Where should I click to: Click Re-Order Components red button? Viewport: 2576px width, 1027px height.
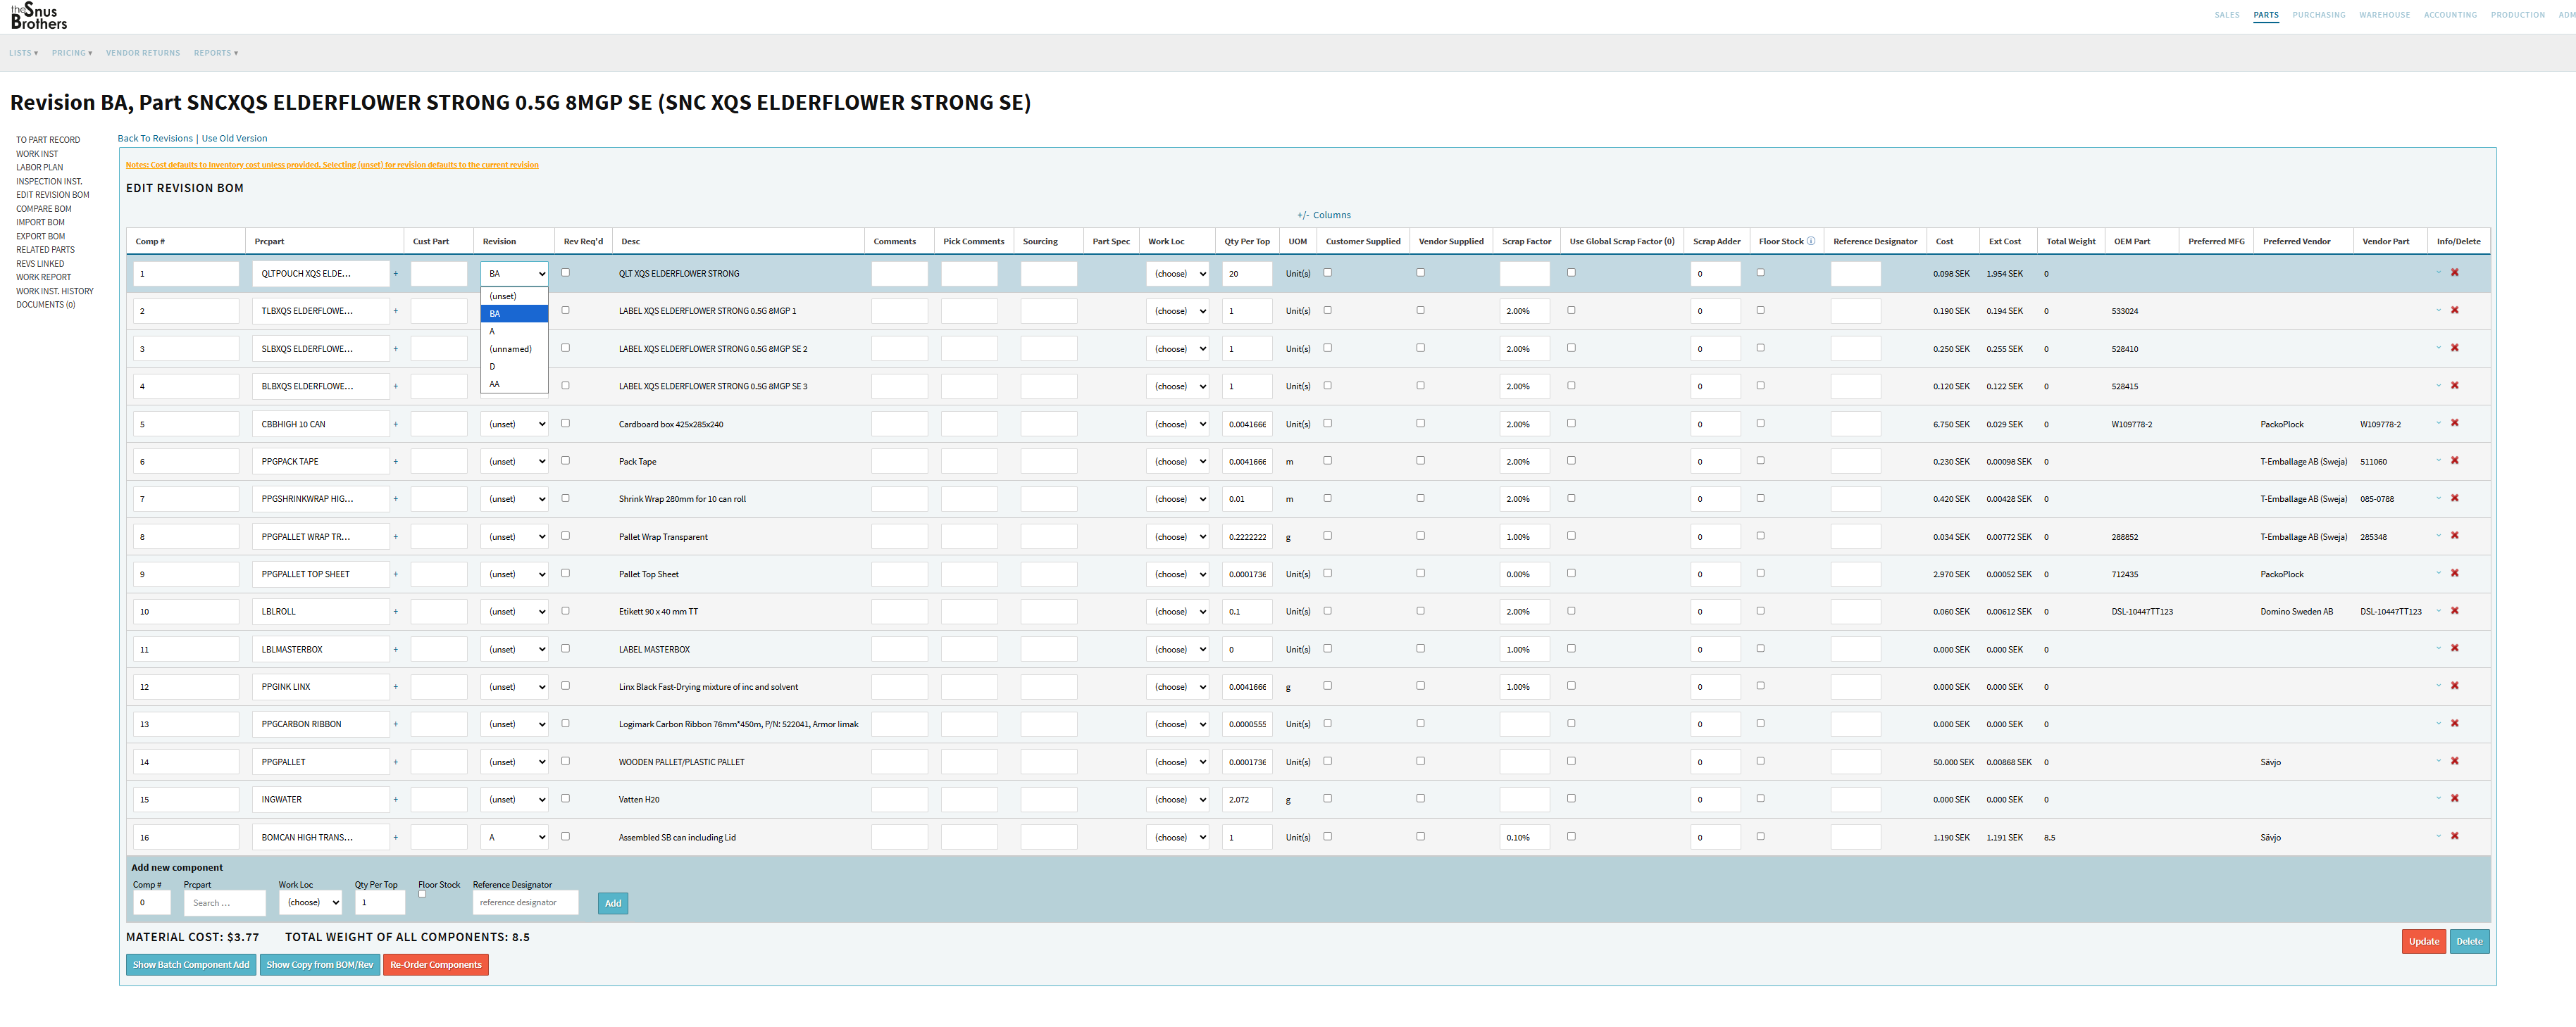tap(435, 965)
